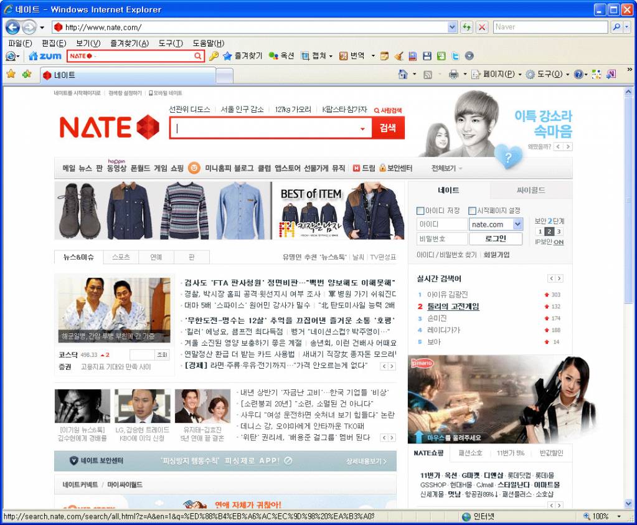Expand the main NATE search box dropdown arrow
Image resolution: width=637 pixels, height=525 pixels.
click(x=362, y=129)
